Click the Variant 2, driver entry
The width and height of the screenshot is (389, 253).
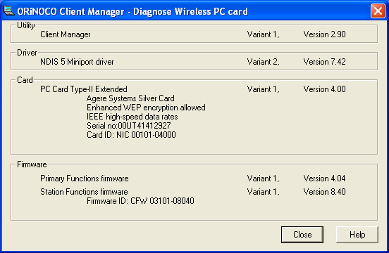point(264,62)
